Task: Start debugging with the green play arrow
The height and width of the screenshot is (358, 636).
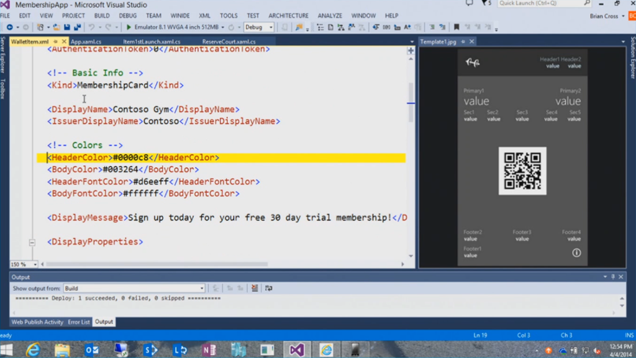Action: (129, 27)
